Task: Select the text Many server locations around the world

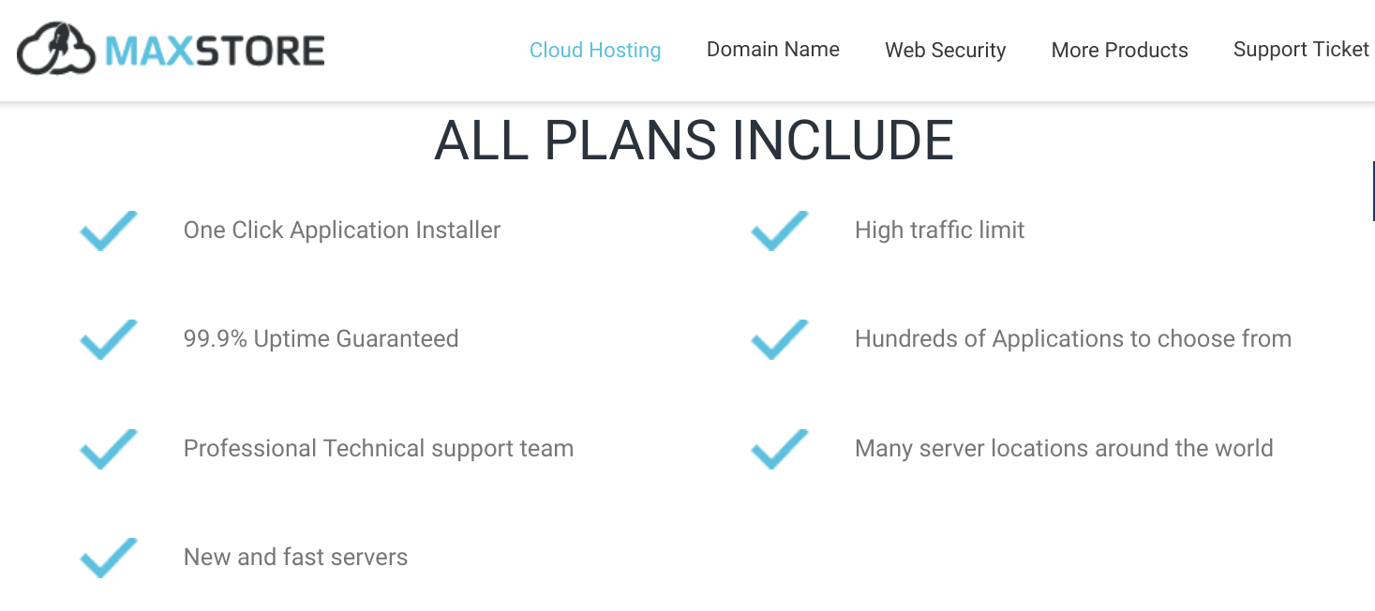Action: click(x=1064, y=449)
